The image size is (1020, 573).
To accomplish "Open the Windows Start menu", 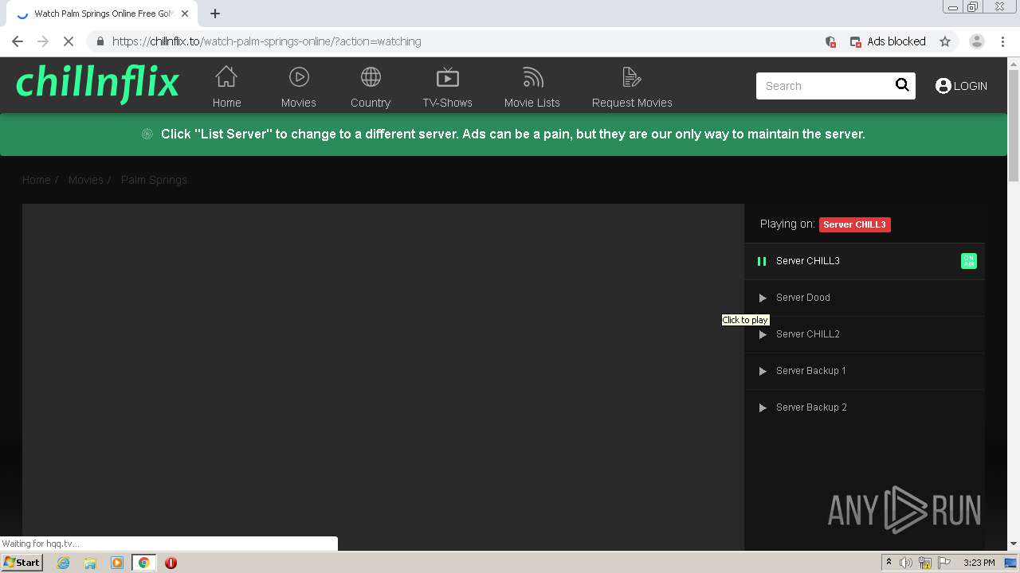I will pyautogui.click(x=22, y=563).
